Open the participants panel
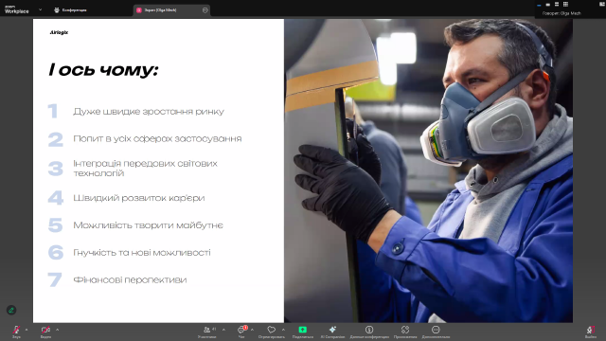The width and height of the screenshot is (606, 341). pos(207,330)
